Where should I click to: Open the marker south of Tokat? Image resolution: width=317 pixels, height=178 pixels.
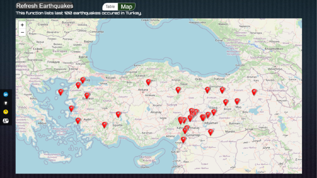click(178, 90)
